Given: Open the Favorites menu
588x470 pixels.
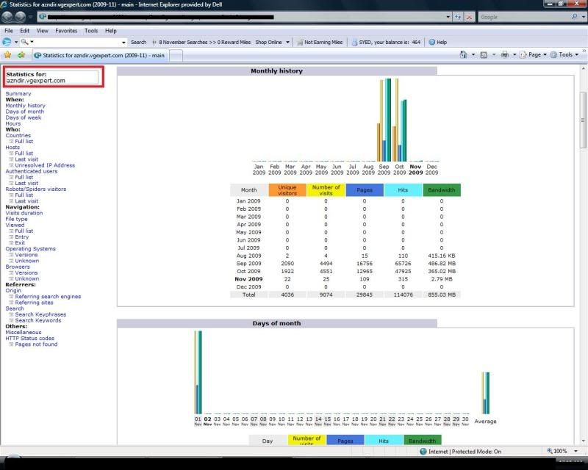Looking at the screenshot, I should (66, 31).
